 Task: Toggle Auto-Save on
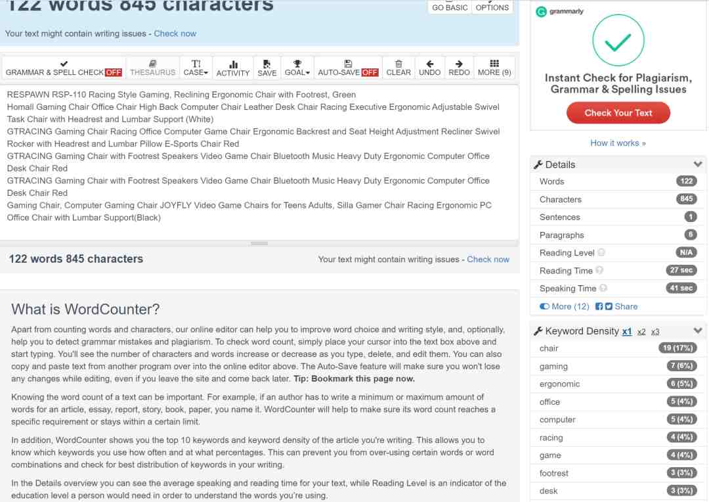coord(348,68)
